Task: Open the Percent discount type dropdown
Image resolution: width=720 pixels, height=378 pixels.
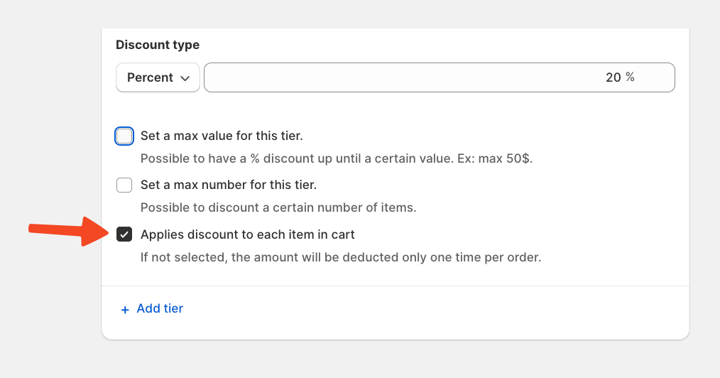Action: [x=157, y=77]
